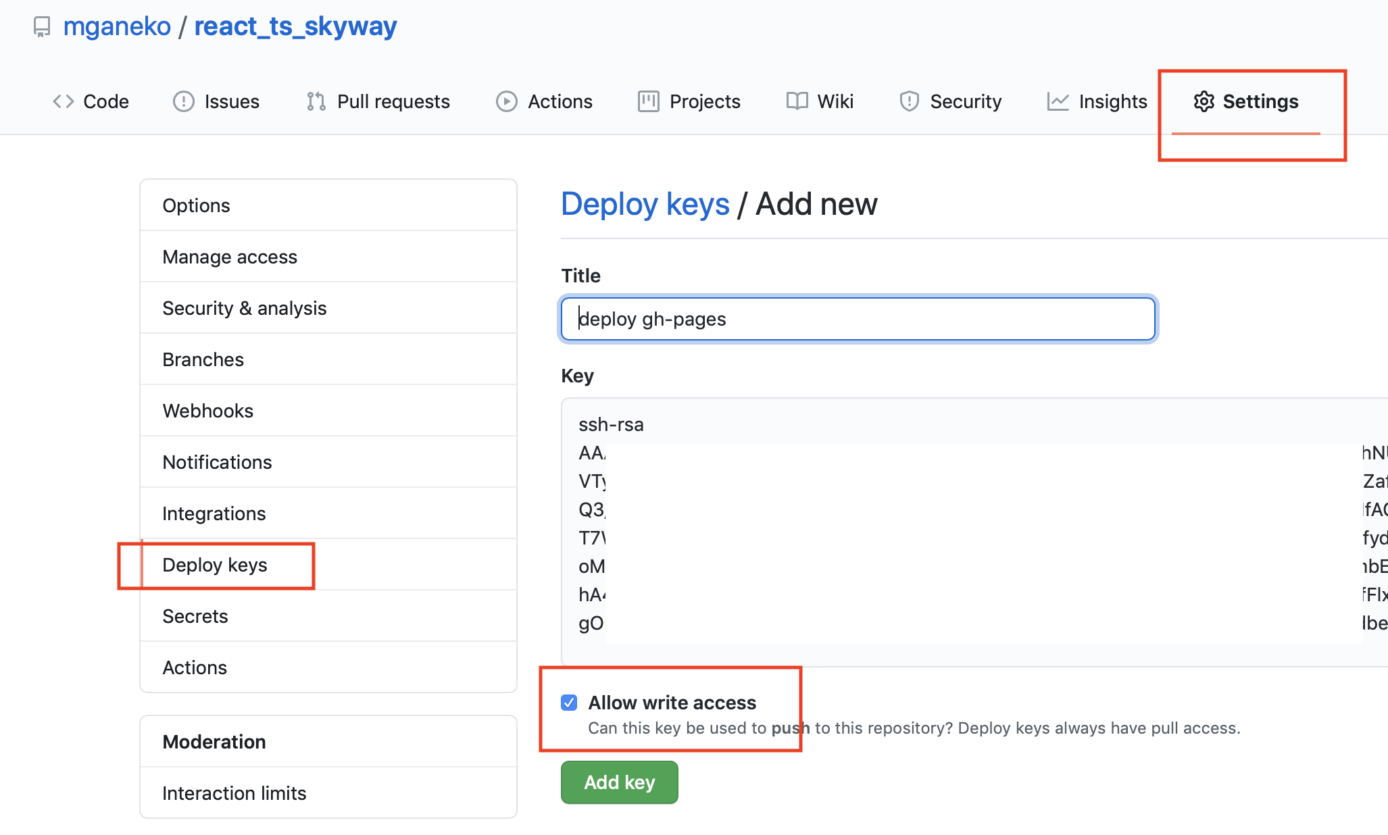This screenshot has height=835, width=1388.
Task: Select Deploy keys in the sidebar
Action: click(x=328, y=565)
